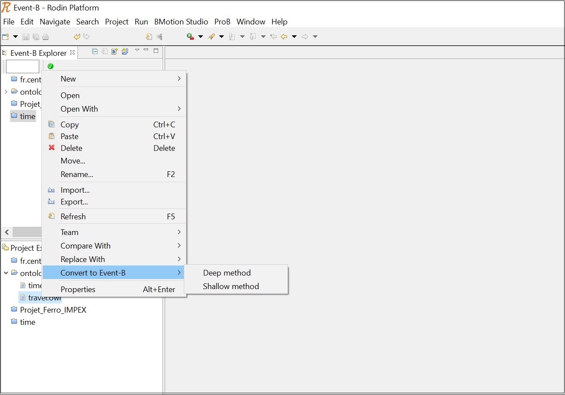Select Refresh from the context menu
The width and height of the screenshot is (565, 395).
[x=114, y=217]
